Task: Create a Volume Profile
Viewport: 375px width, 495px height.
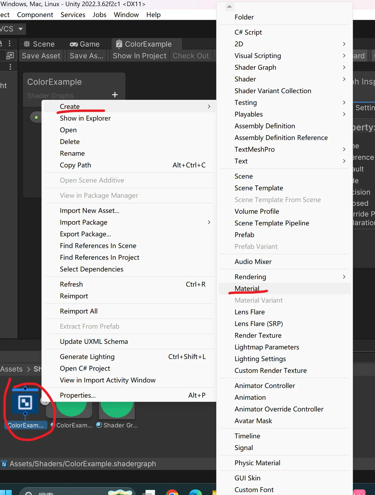Action: (284, 211)
